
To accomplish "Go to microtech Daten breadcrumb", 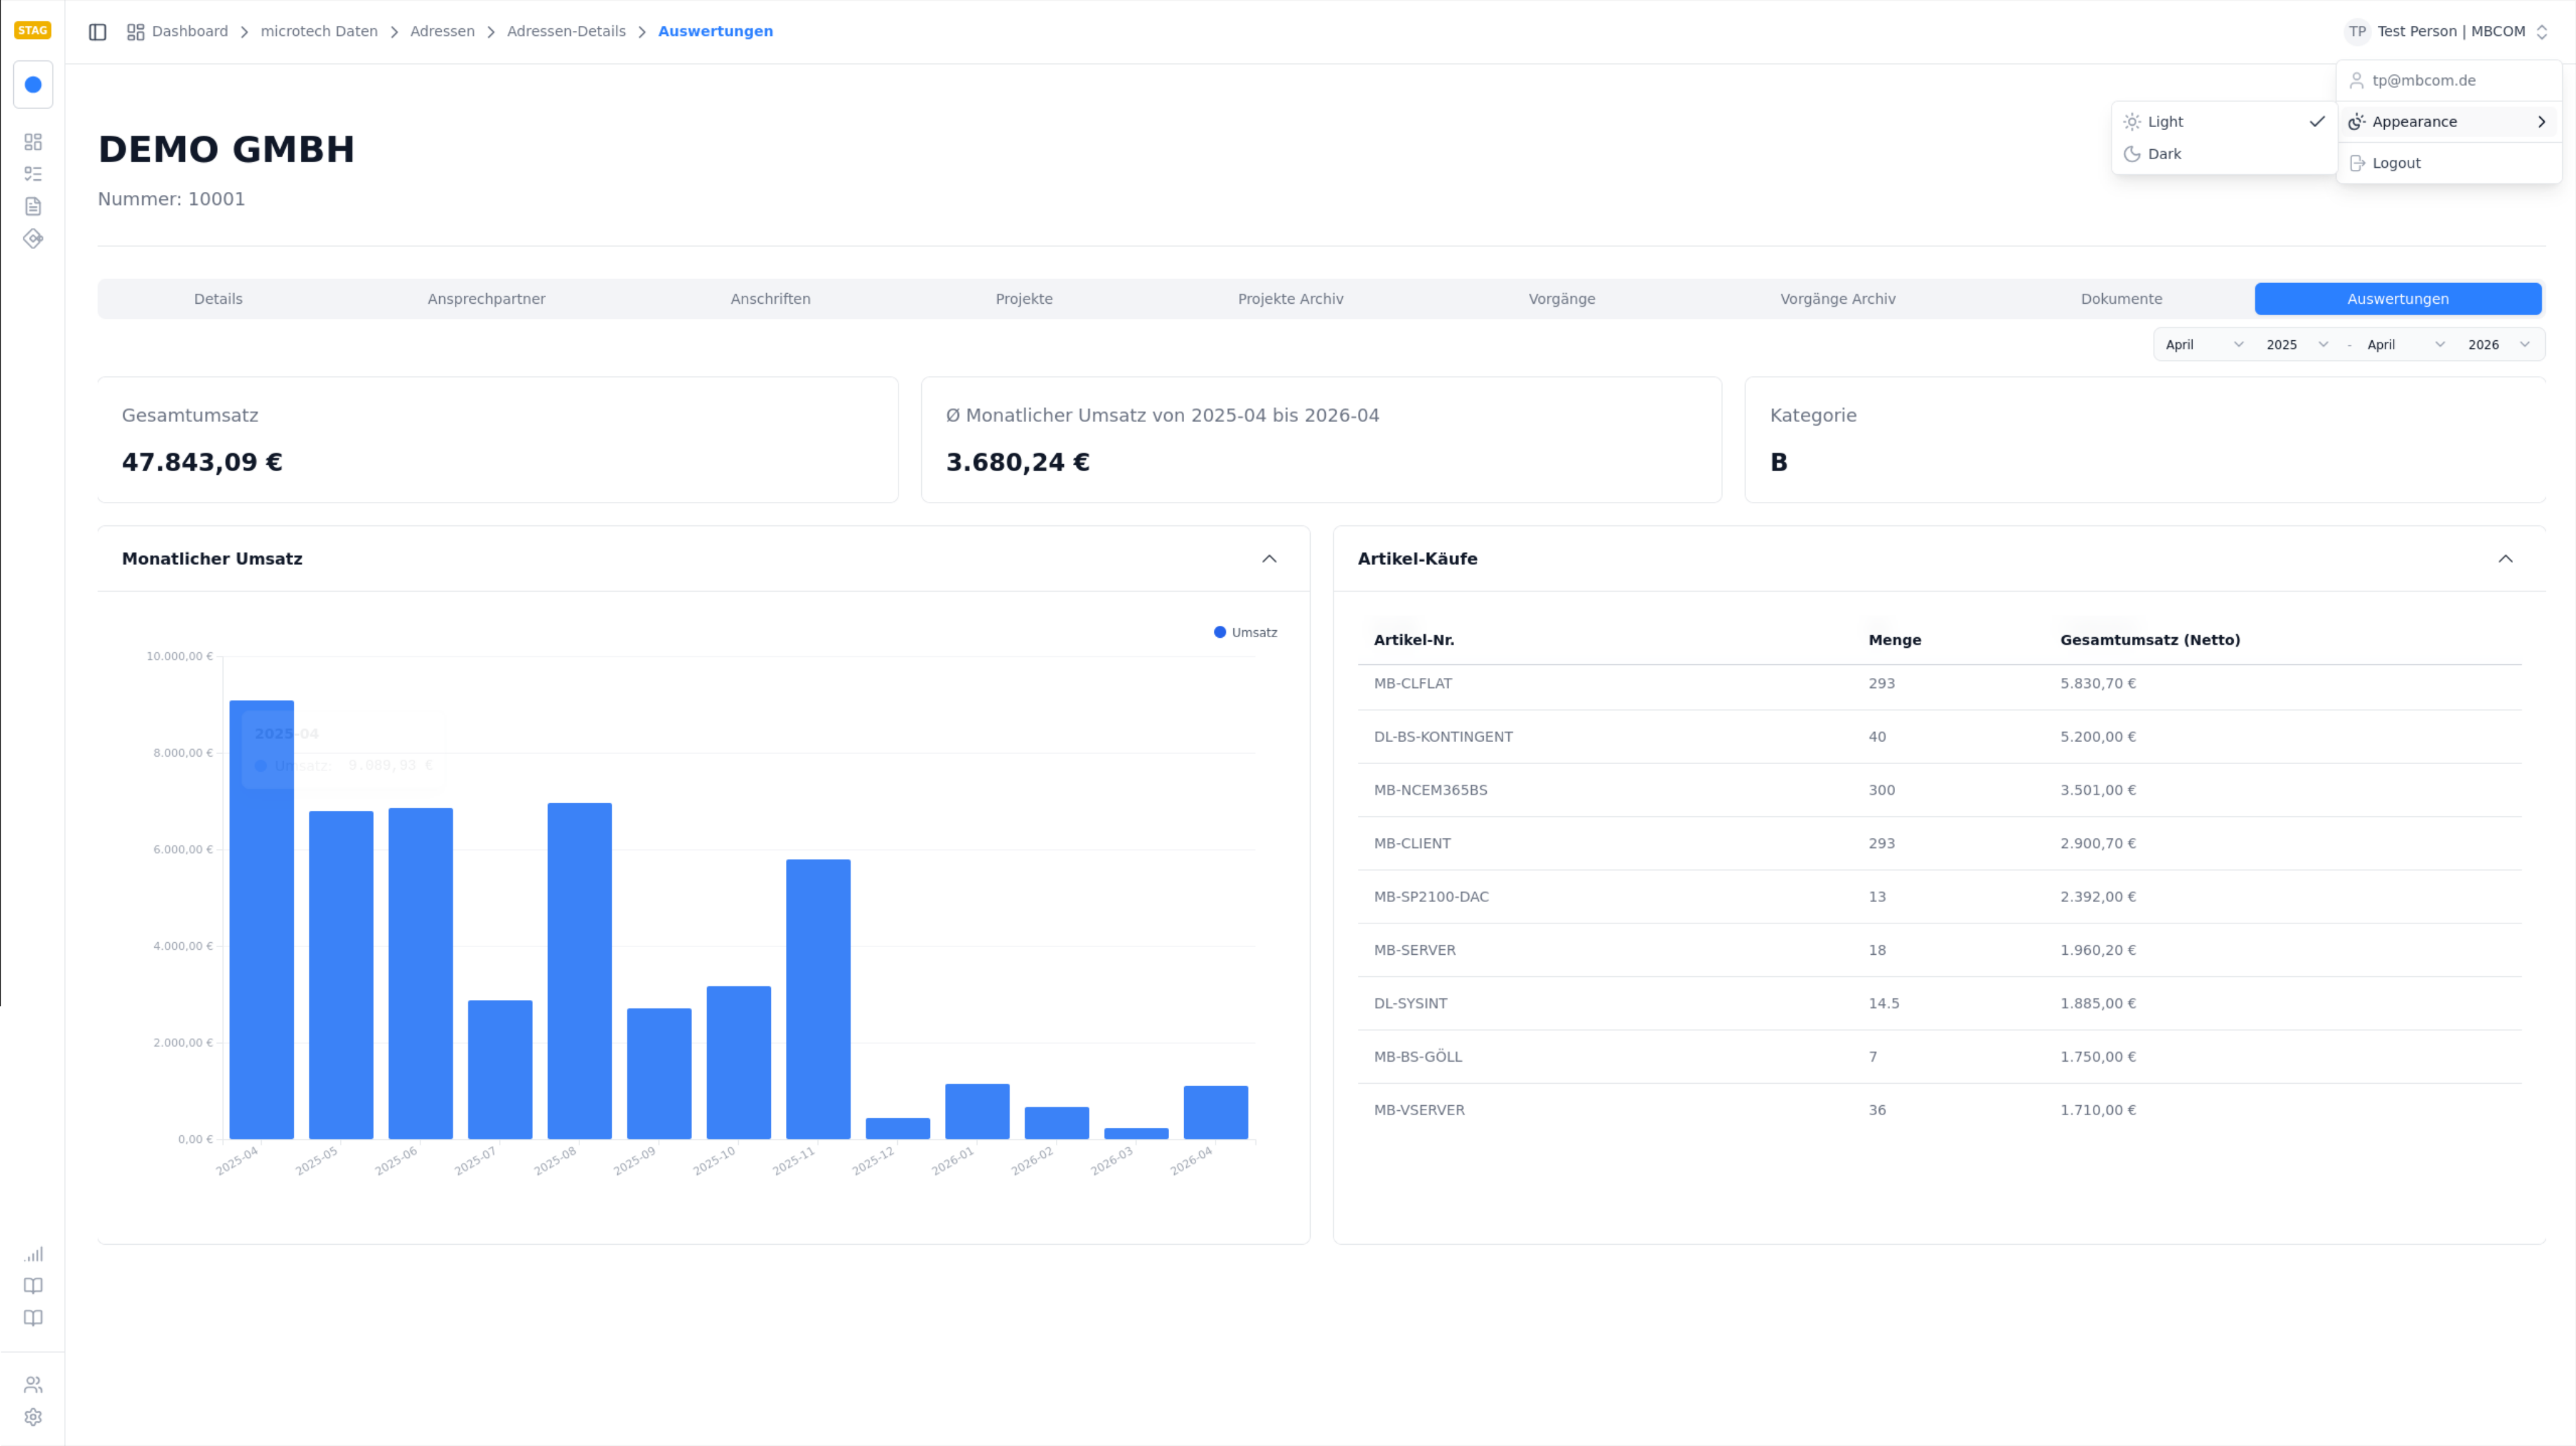I will click(319, 32).
